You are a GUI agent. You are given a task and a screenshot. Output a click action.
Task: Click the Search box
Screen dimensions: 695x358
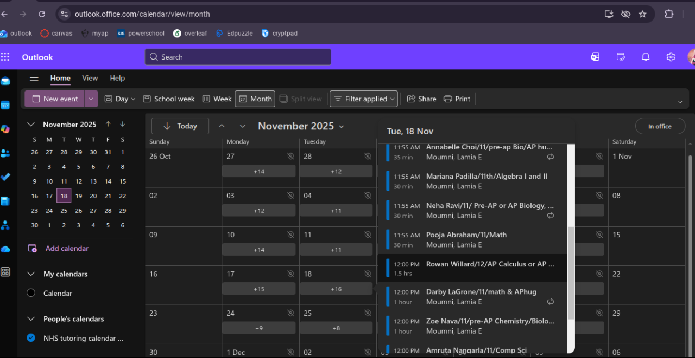pyautogui.click(x=238, y=57)
